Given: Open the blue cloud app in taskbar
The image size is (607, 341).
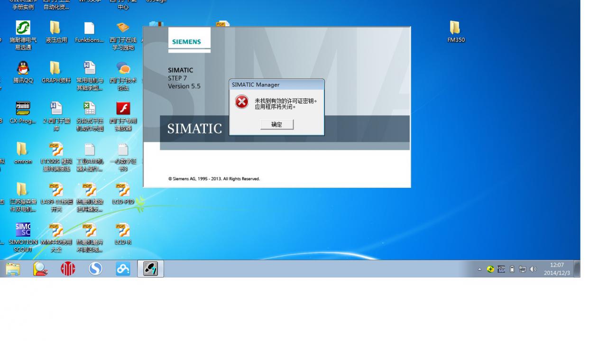Looking at the screenshot, I should click(123, 269).
